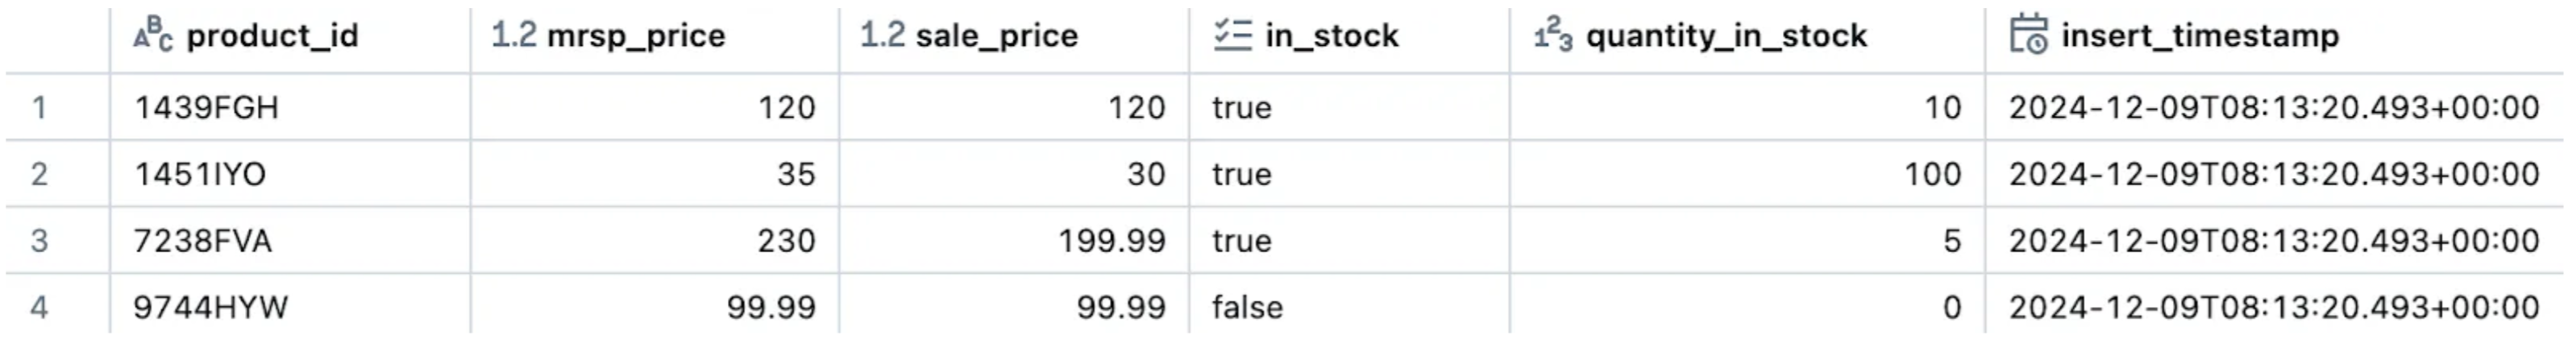Screen dimensions: 2576x348
Task: Click the decimal type icon beside sale_price
Action: click(882, 35)
